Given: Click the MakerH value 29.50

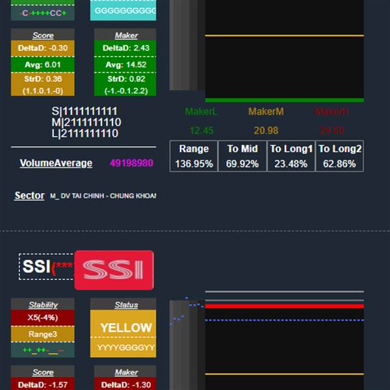Looking at the screenshot, I should tap(331, 131).
